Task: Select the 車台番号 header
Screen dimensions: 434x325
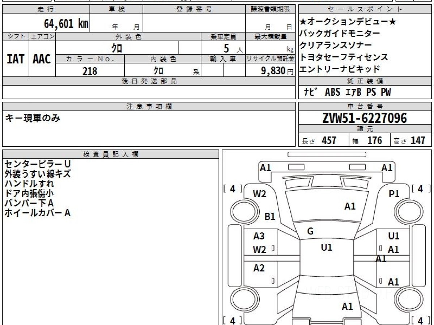Action: point(365,107)
